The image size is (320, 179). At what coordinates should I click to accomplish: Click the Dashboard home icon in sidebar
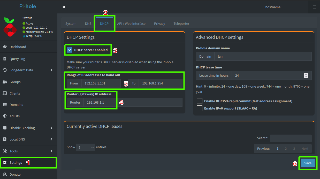point(5,47)
